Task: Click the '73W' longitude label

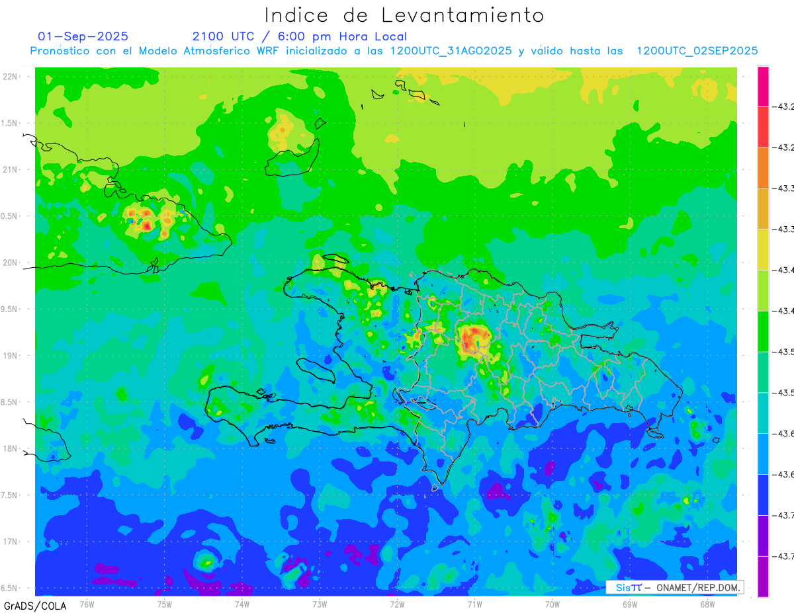Action: coord(320,604)
